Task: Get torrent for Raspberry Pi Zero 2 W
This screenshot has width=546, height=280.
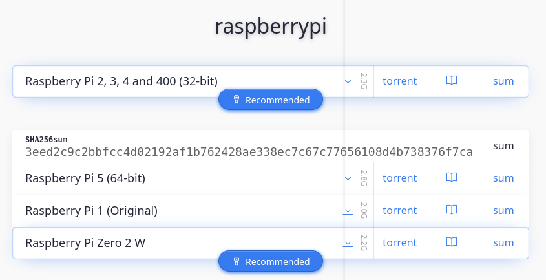Action: [400, 242]
